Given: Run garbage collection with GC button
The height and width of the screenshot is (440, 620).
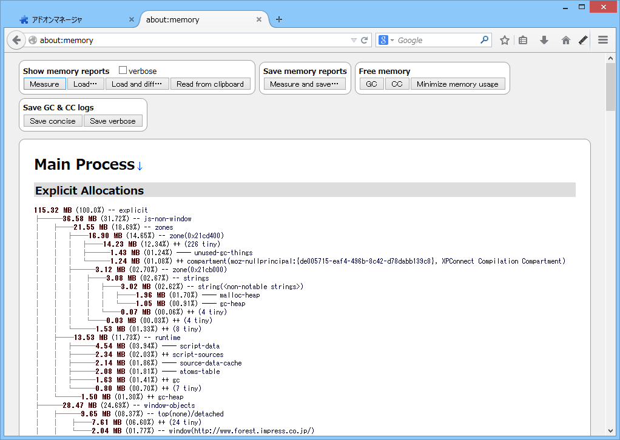Looking at the screenshot, I should coord(371,84).
